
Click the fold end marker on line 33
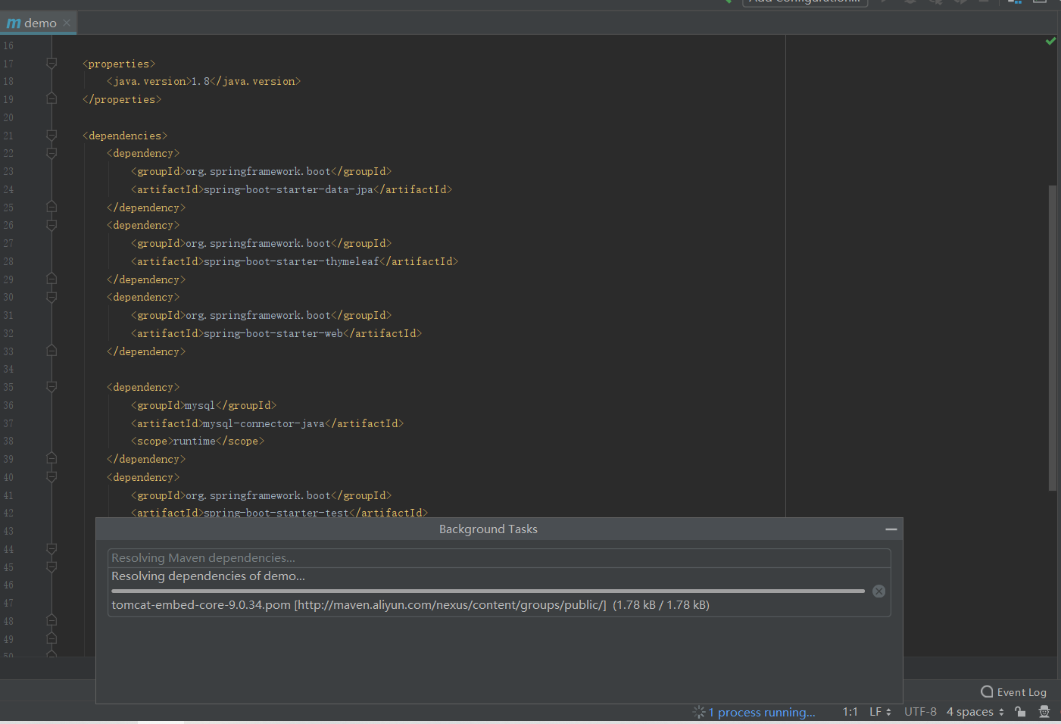tap(51, 351)
